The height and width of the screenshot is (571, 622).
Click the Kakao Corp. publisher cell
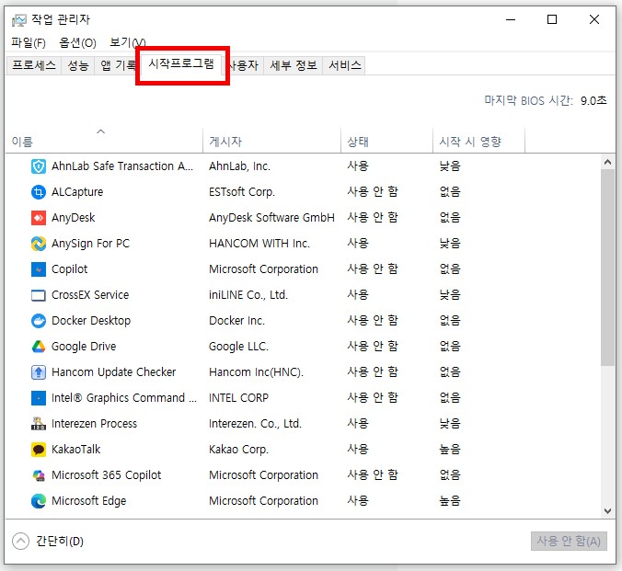(239, 450)
